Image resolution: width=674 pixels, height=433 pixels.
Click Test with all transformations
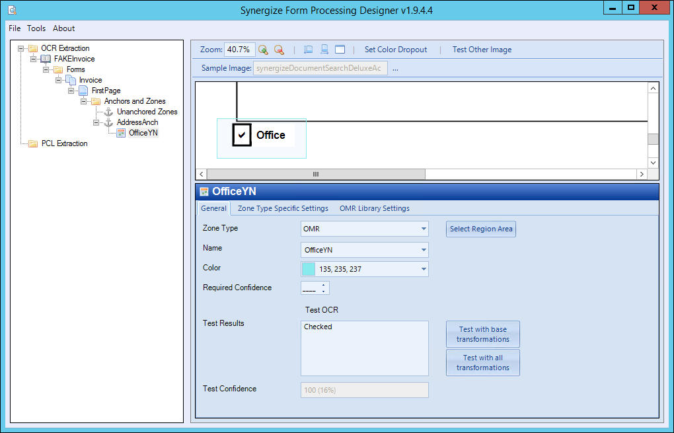point(483,362)
